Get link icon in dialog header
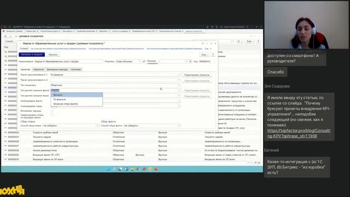350x197 pixels. pyautogui.click(x=203, y=44)
